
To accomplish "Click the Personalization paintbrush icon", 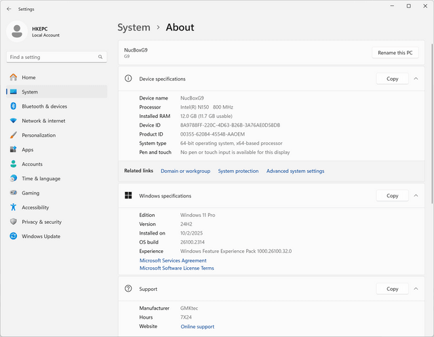I will pyautogui.click(x=14, y=135).
